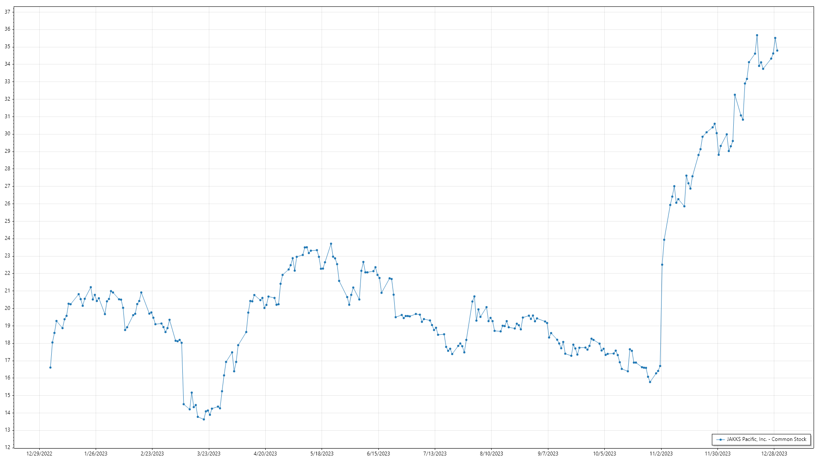Screen dimensions: 820x461
Task: Click the 12/28/2023 x-axis date label
Action: pyautogui.click(x=774, y=454)
